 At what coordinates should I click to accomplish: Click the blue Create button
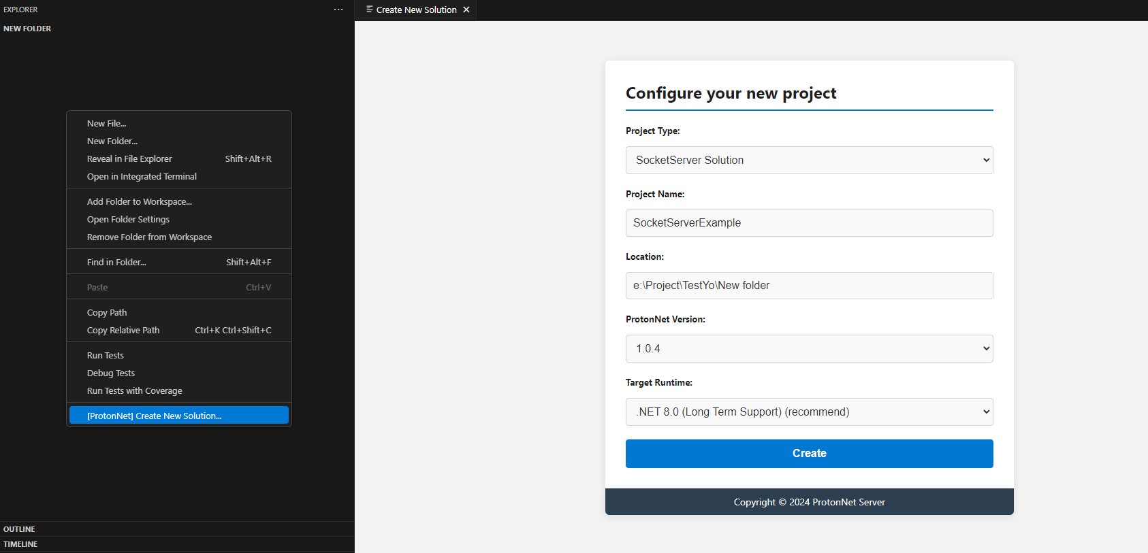click(809, 454)
